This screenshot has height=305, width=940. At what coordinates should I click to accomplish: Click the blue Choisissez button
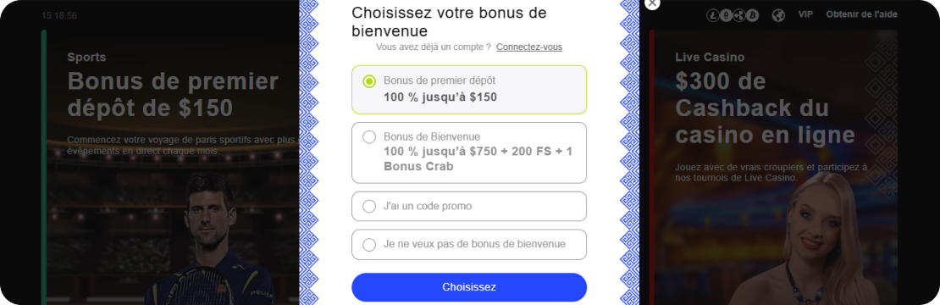(x=469, y=287)
